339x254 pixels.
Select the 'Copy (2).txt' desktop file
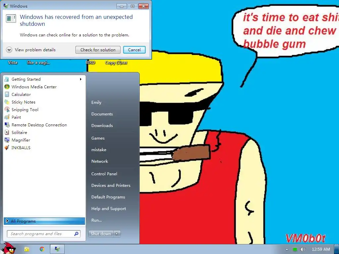[116, 63]
